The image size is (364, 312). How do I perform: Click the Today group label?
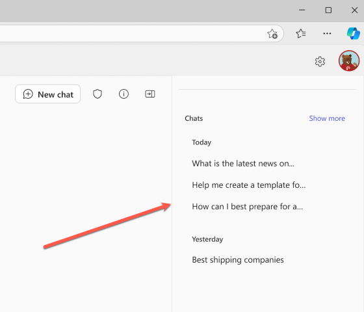pos(201,142)
